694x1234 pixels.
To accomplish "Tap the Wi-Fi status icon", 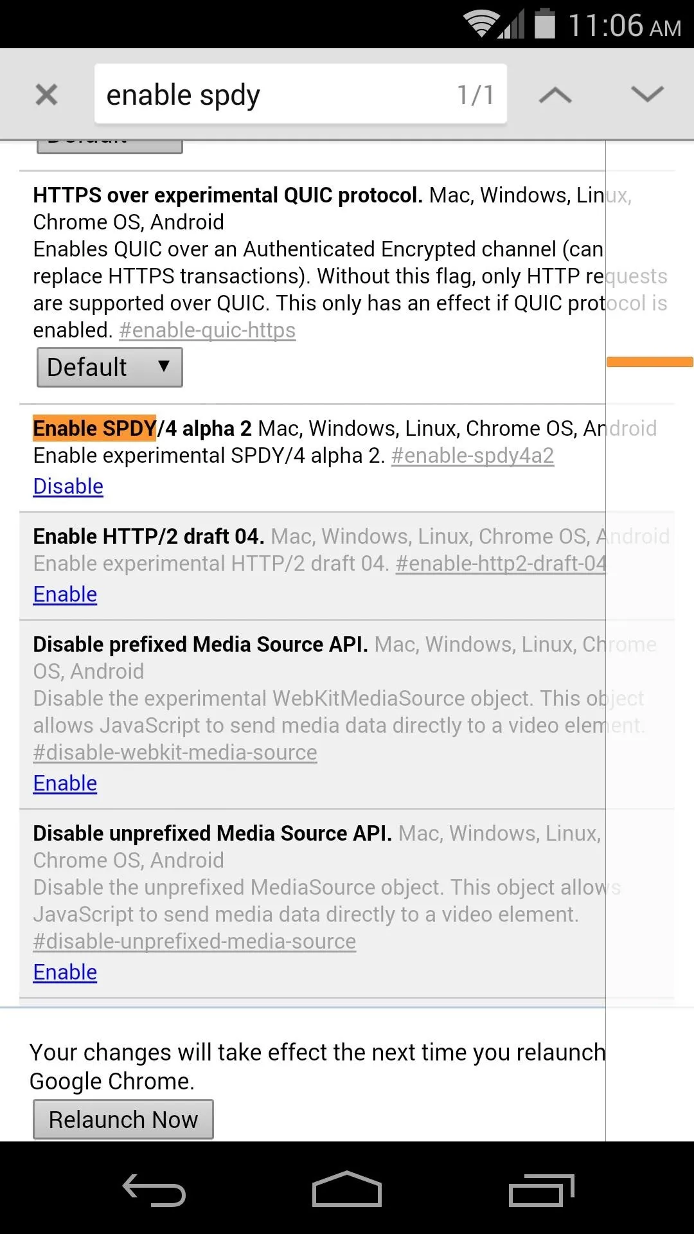I will coord(481,24).
